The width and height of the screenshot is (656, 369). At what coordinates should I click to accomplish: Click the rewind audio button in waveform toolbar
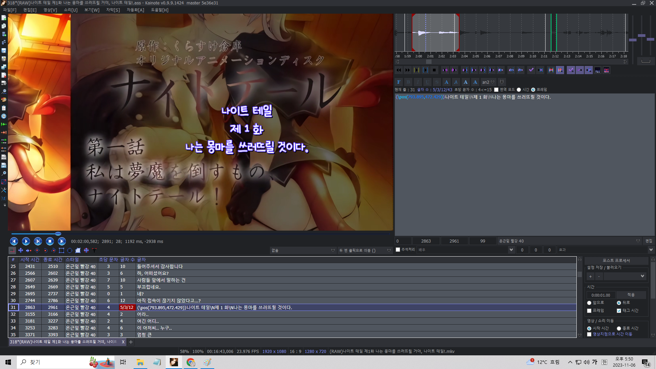pos(399,70)
